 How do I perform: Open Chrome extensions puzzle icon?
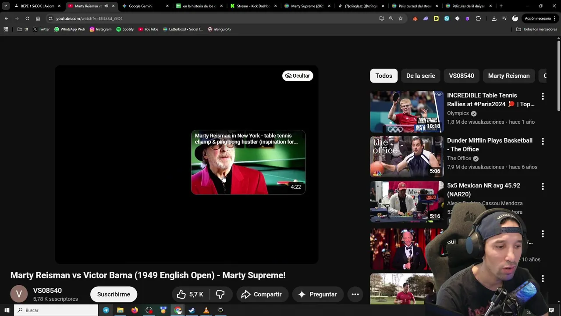click(478, 18)
